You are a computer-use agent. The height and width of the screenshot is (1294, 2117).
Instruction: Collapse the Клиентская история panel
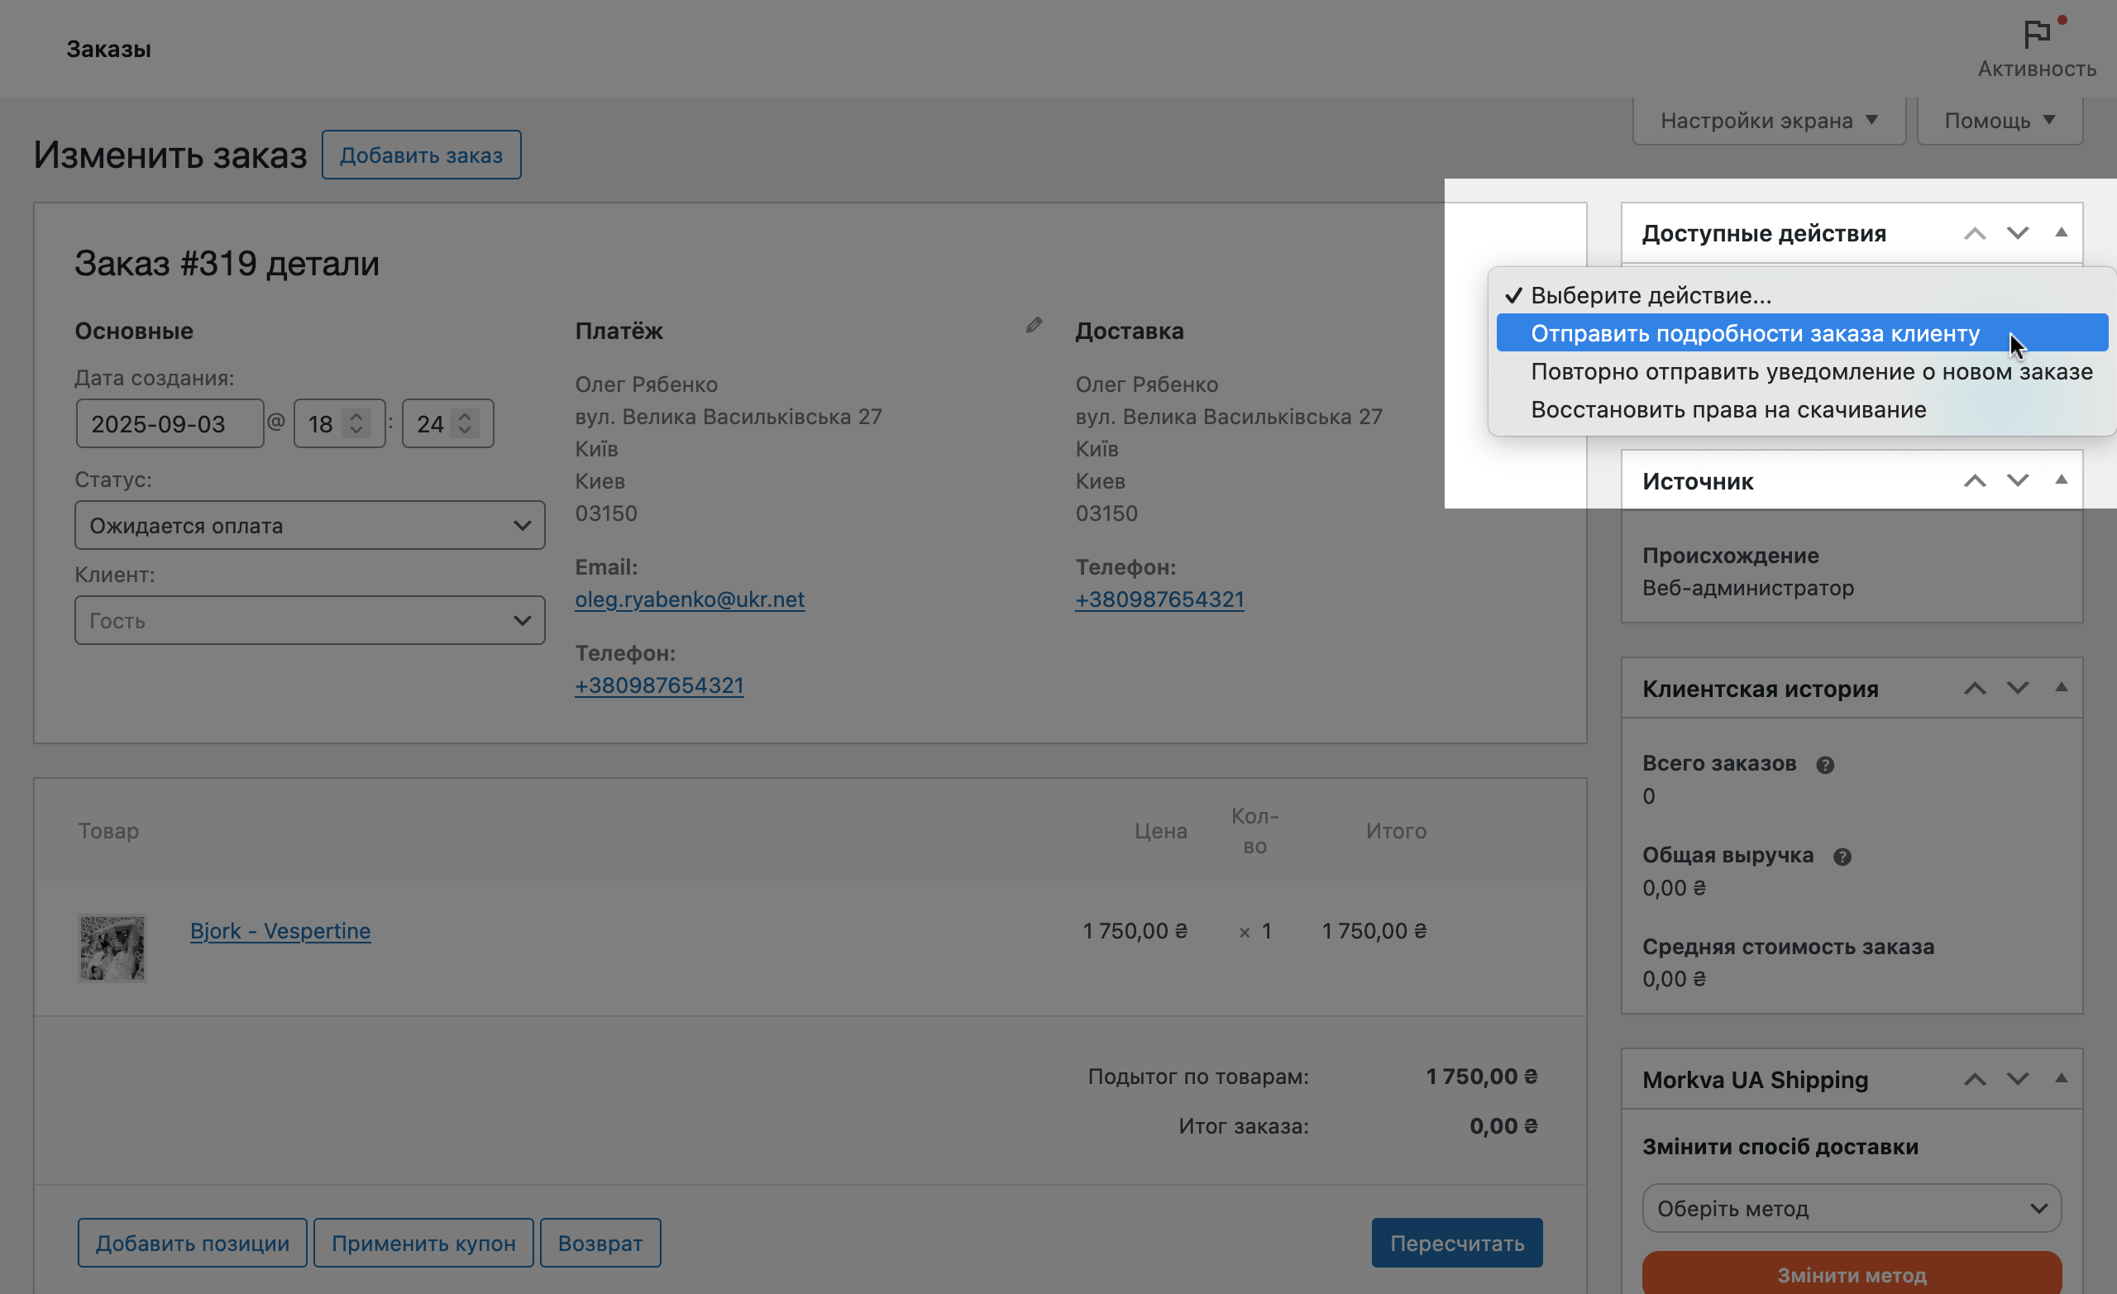[2060, 687]
